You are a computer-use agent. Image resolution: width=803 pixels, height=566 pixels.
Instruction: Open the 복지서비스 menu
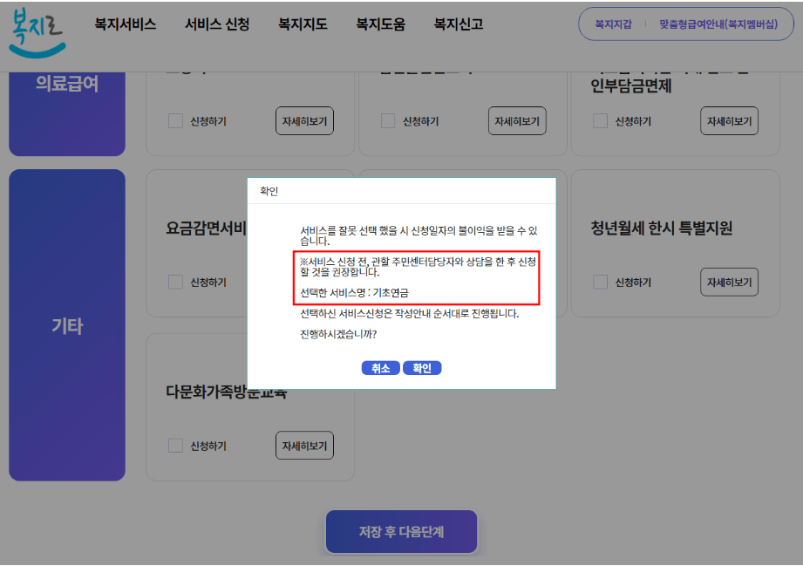(125, 25)
